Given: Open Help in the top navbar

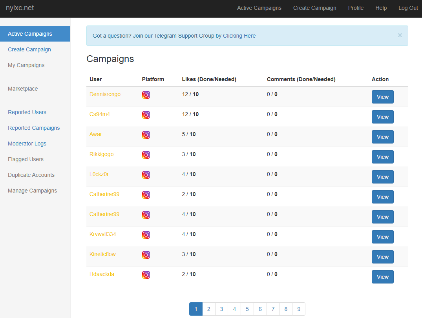Looking at the screenshot, I should 381,8.
